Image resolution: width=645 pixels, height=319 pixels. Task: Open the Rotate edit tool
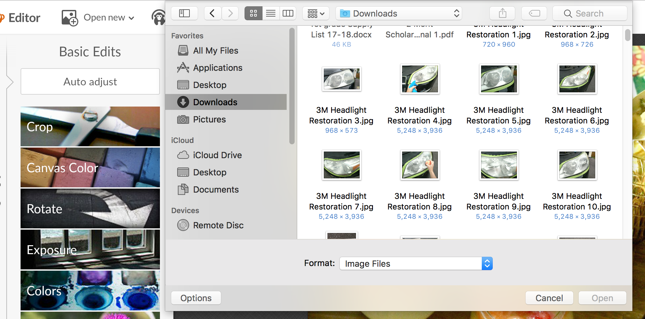pyautogui.click(x=90, y=208)
